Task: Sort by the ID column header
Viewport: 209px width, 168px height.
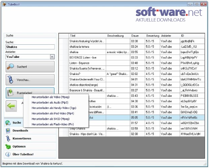Action: coord(192,36)
